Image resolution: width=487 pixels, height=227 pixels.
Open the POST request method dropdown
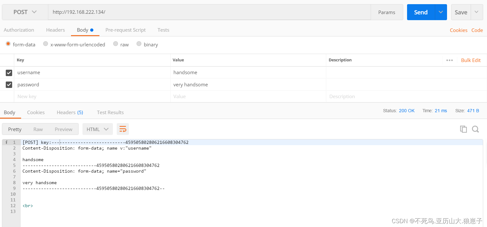(25, 12)
